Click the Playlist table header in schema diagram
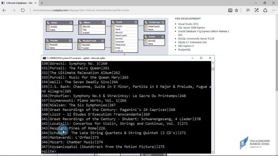 (59, 41)
